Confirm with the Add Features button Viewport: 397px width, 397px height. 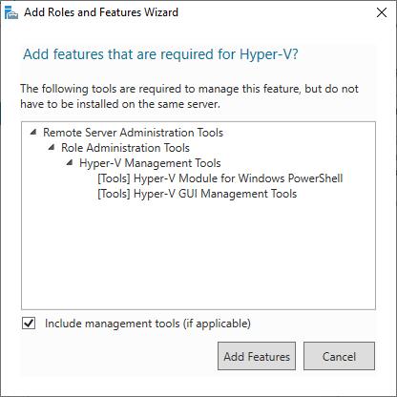(x=257, y=356)
